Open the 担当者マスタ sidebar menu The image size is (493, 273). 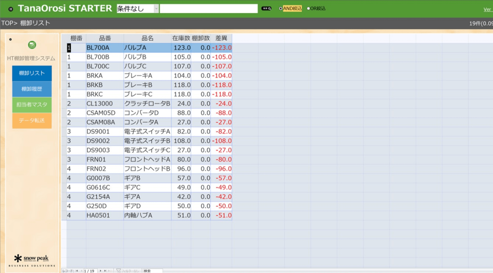coord(32,105)
